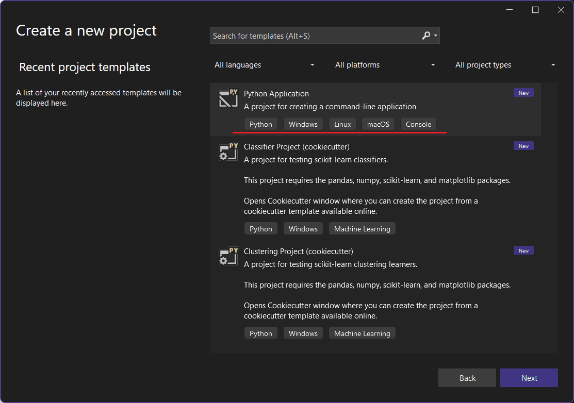Click Windows tag under Python Application
Image resolution: width=574 pixels, height=403 pixels.
pos(303,124)
